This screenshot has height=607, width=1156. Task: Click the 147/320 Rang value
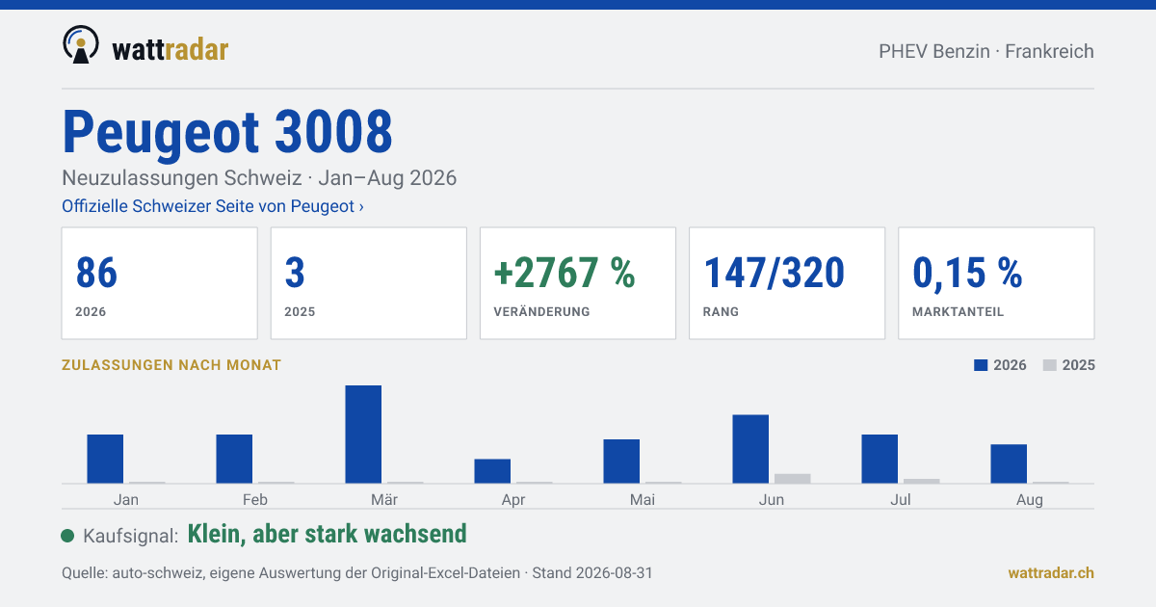(x=775, y=274)
